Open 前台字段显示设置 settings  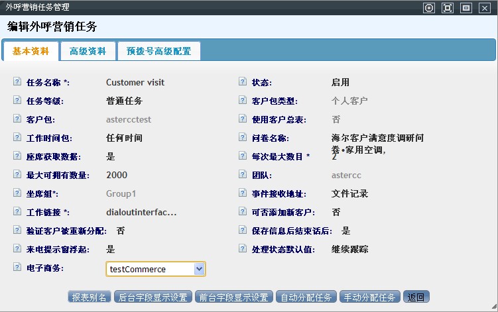point(234,297)
